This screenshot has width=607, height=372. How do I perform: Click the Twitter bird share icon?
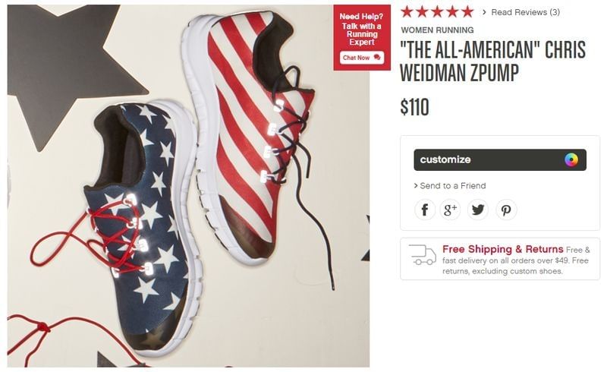pos(477,210)
